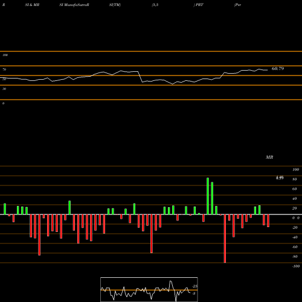Screen dimensions: 302x302
Task: Click the 80 label on MR axis
Action: [295, 179]
